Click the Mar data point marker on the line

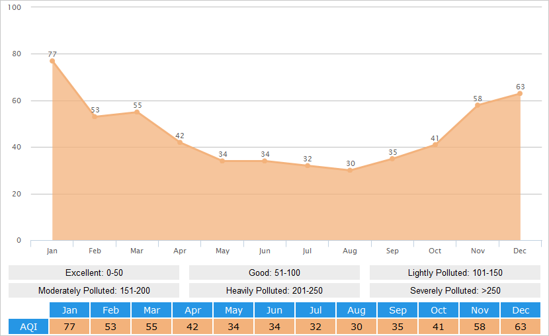(137, 112)
